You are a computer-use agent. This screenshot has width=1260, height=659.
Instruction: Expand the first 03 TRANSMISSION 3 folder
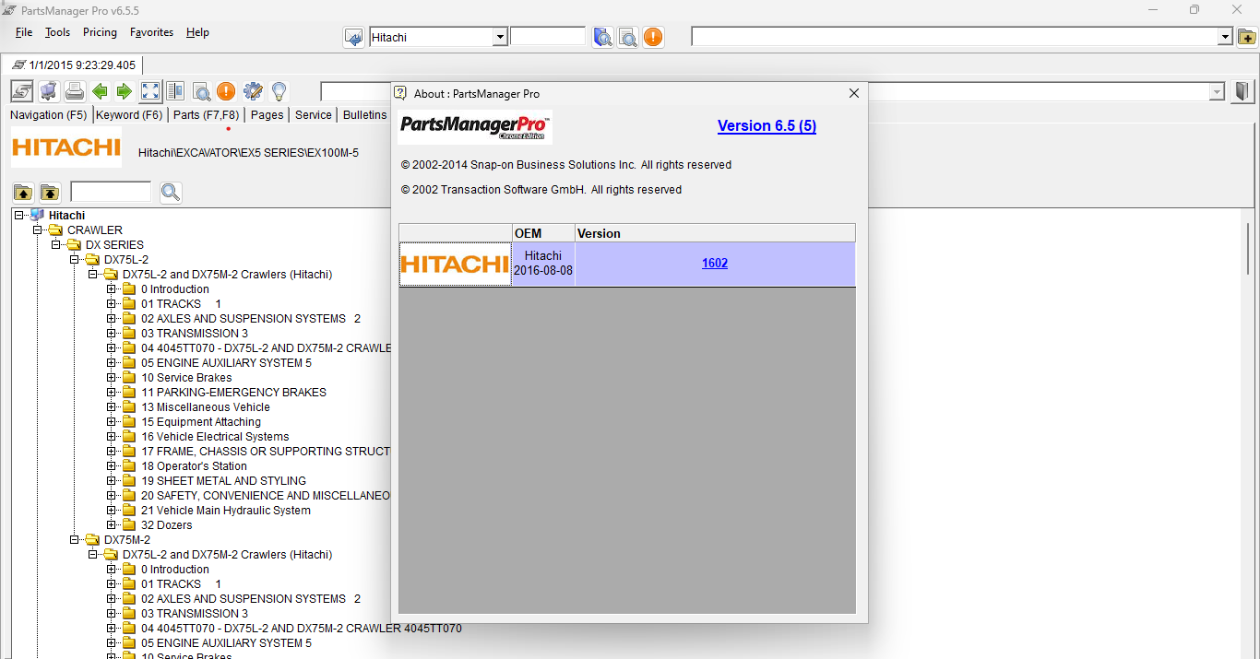(112, 333)
